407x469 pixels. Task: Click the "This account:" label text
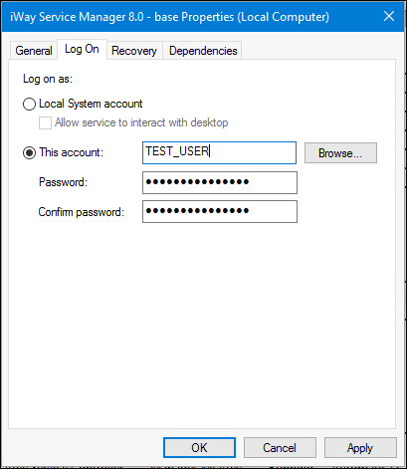(x=72, y=152)
